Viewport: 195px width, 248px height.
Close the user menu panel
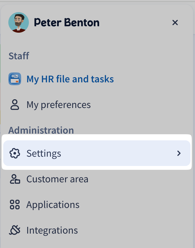pos(175,22)
